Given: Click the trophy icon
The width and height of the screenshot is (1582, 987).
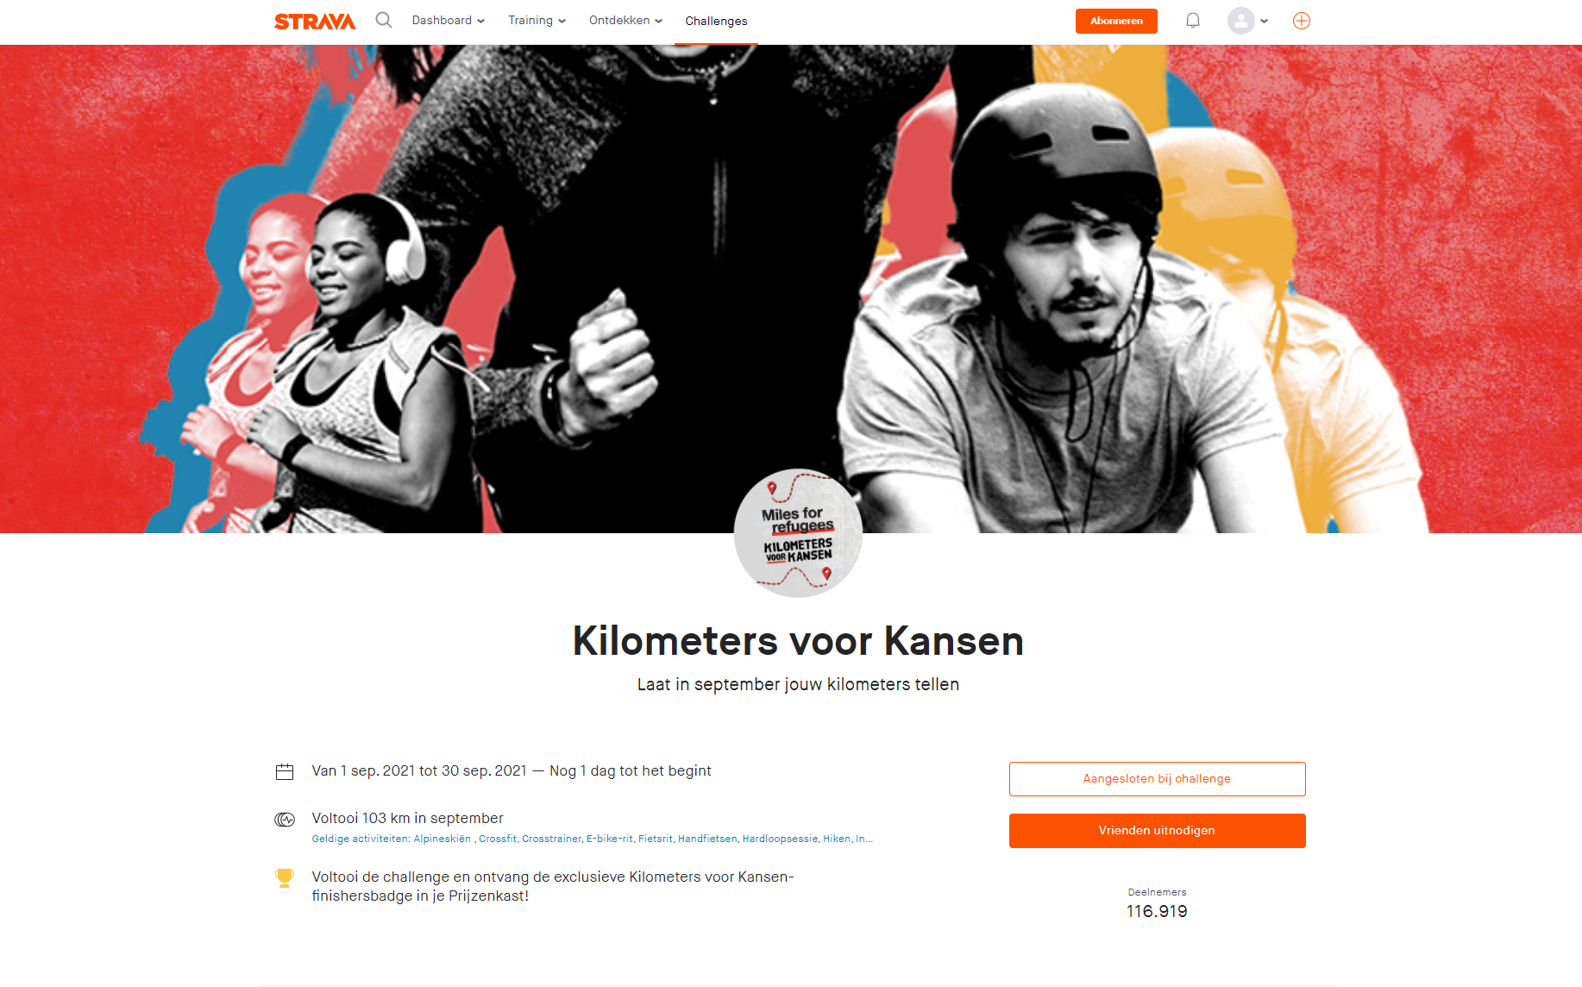Looking at the screenshot, I should [x=285, y=878].
